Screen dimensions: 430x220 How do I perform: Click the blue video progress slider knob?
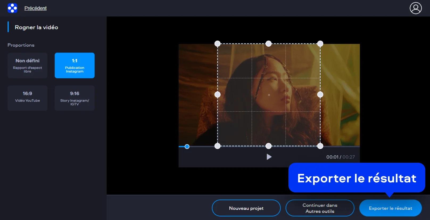[187, 147]
